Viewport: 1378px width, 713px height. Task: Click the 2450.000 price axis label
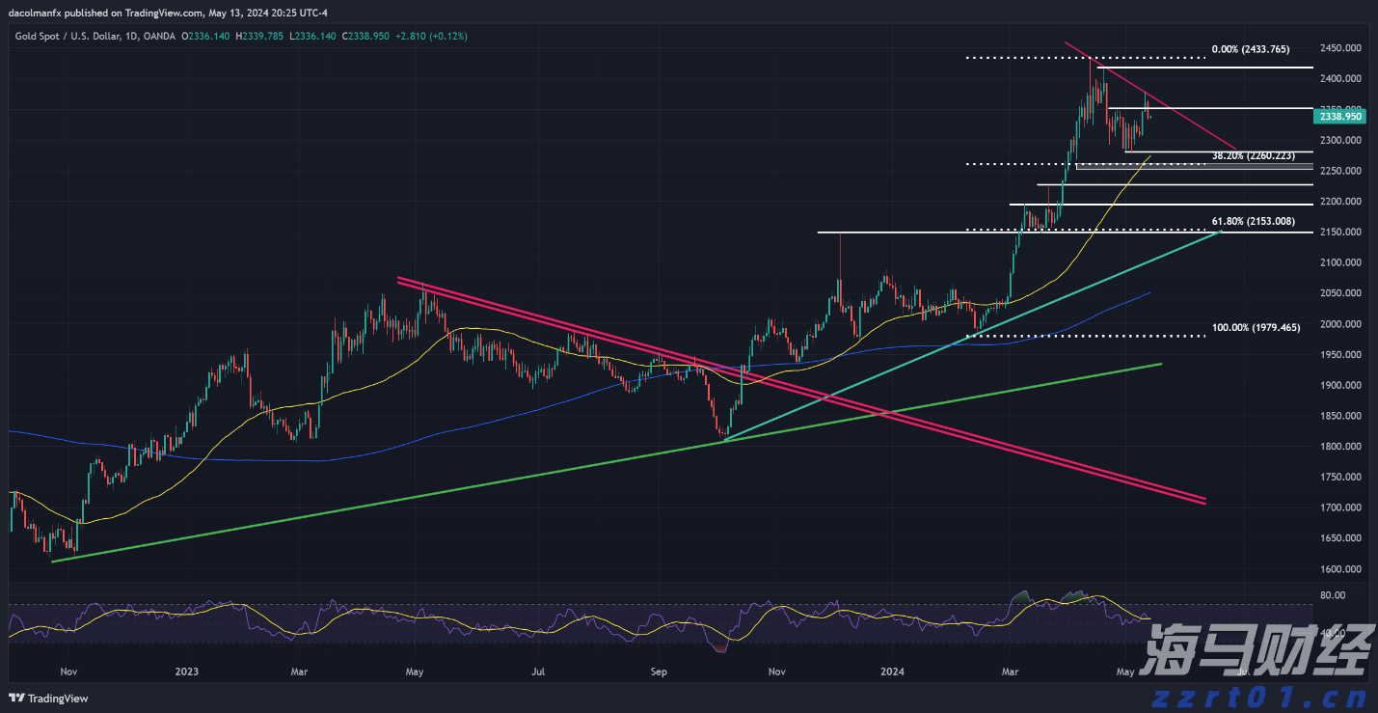coord(1340,48)
